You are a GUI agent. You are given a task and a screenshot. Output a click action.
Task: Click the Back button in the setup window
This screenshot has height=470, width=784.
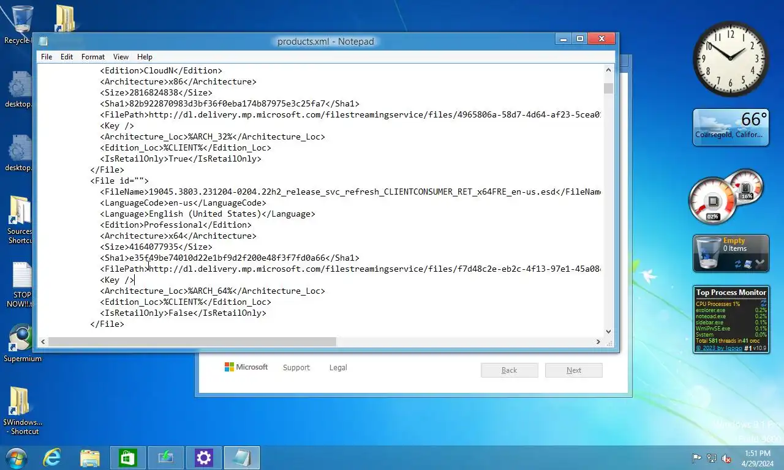pos(510,370)
